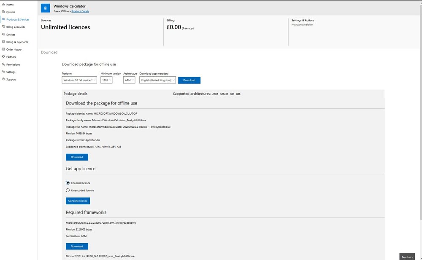Click the Feedback button
Image resolution: width=422 pixels, height=260 pixels.
(407, 257)
